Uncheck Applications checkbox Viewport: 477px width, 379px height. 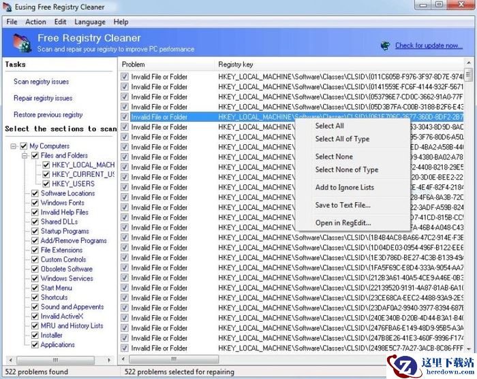tap(35, 345)
